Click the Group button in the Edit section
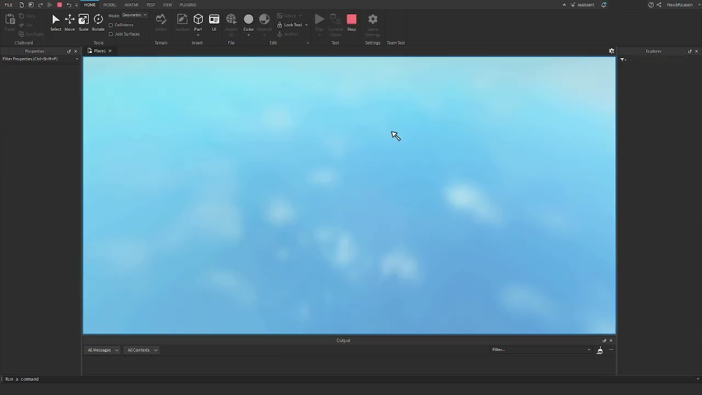This screenshot has height=395, width=702. tap(286, 16)
